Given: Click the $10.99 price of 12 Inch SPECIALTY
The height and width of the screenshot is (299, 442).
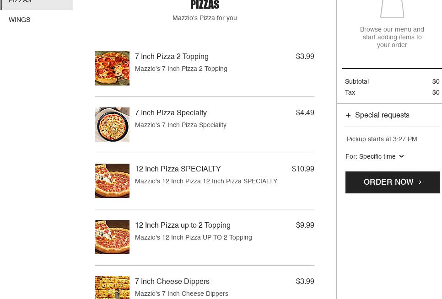Looking at the screenshot, I should point(303,169).
